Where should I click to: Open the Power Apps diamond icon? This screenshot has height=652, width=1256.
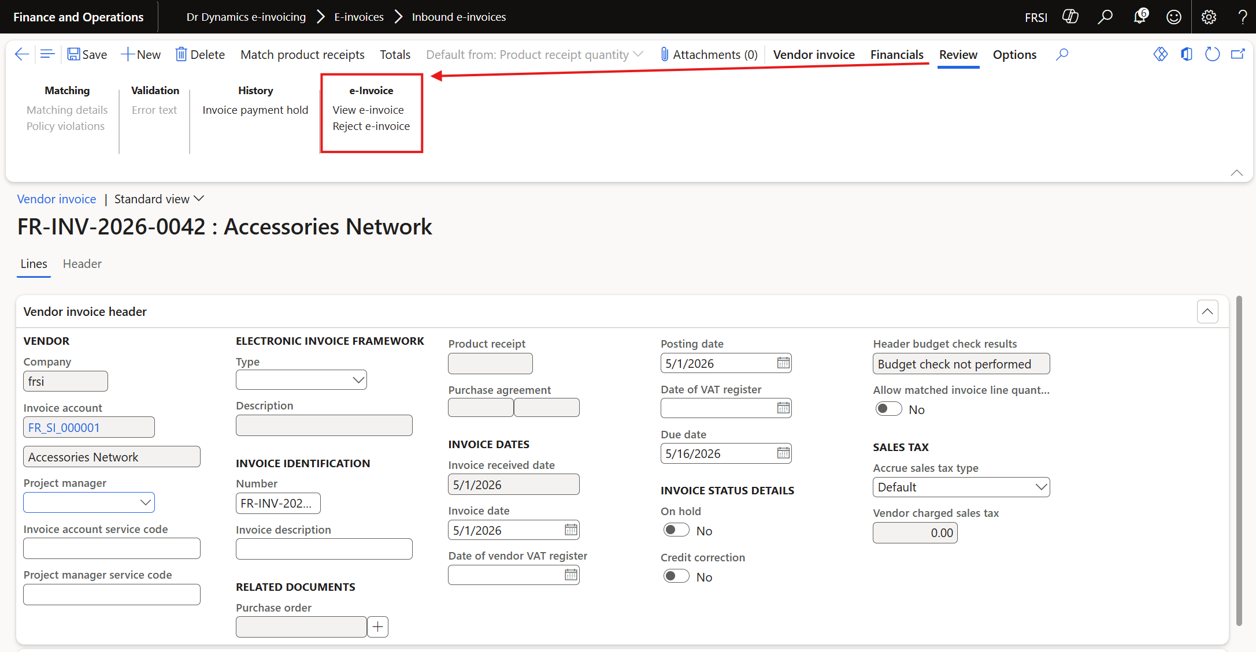coord(1160,54)
